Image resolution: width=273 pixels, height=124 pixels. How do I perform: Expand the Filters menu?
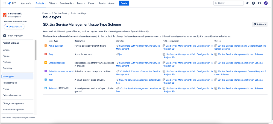pyautogui.click(x=53, y=3)
